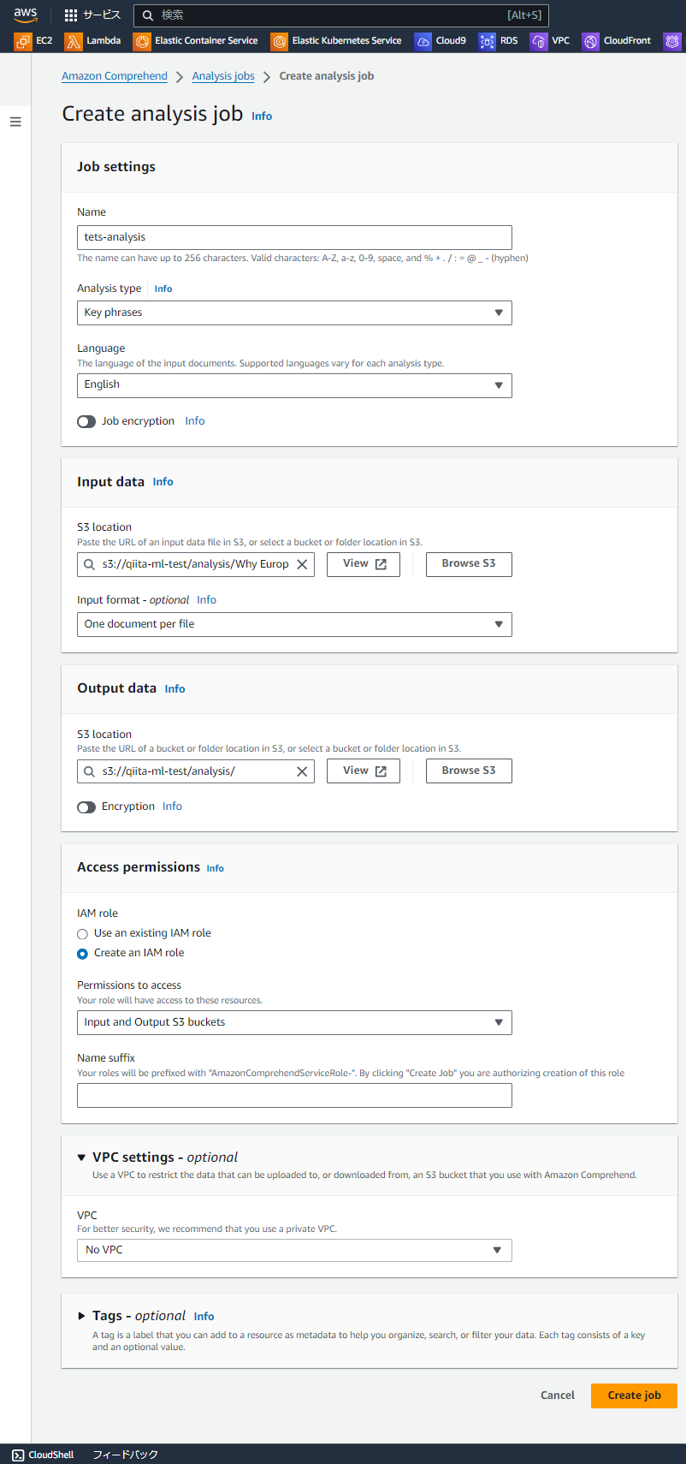The image size is (686, 1464).
Task: Expand the Tags optional section
Action: [81, 1316]
